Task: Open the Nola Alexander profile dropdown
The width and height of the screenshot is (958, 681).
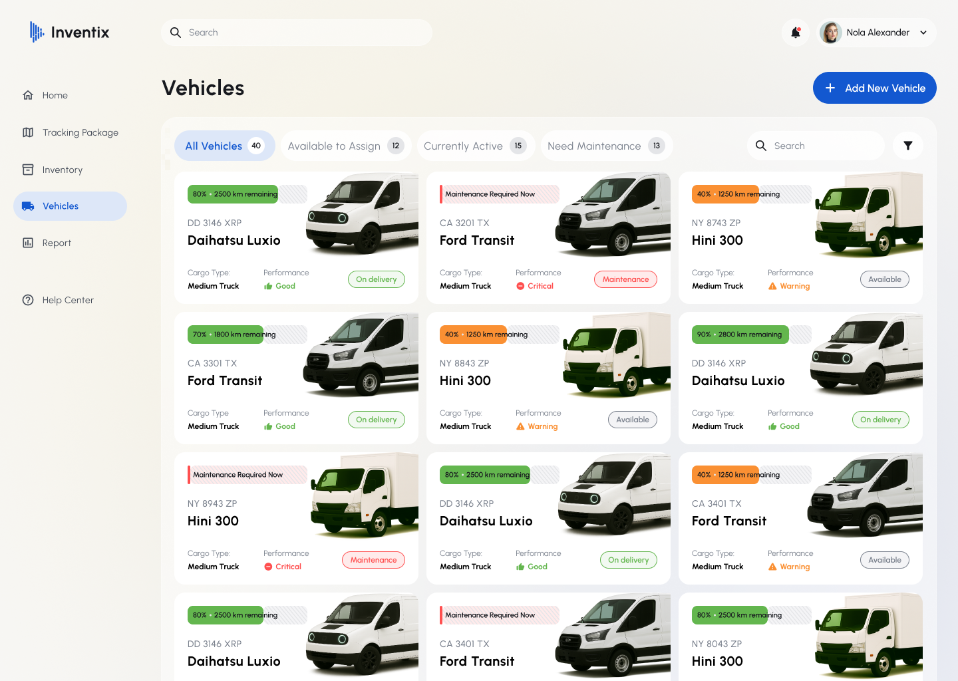Action: pos(923,32)
